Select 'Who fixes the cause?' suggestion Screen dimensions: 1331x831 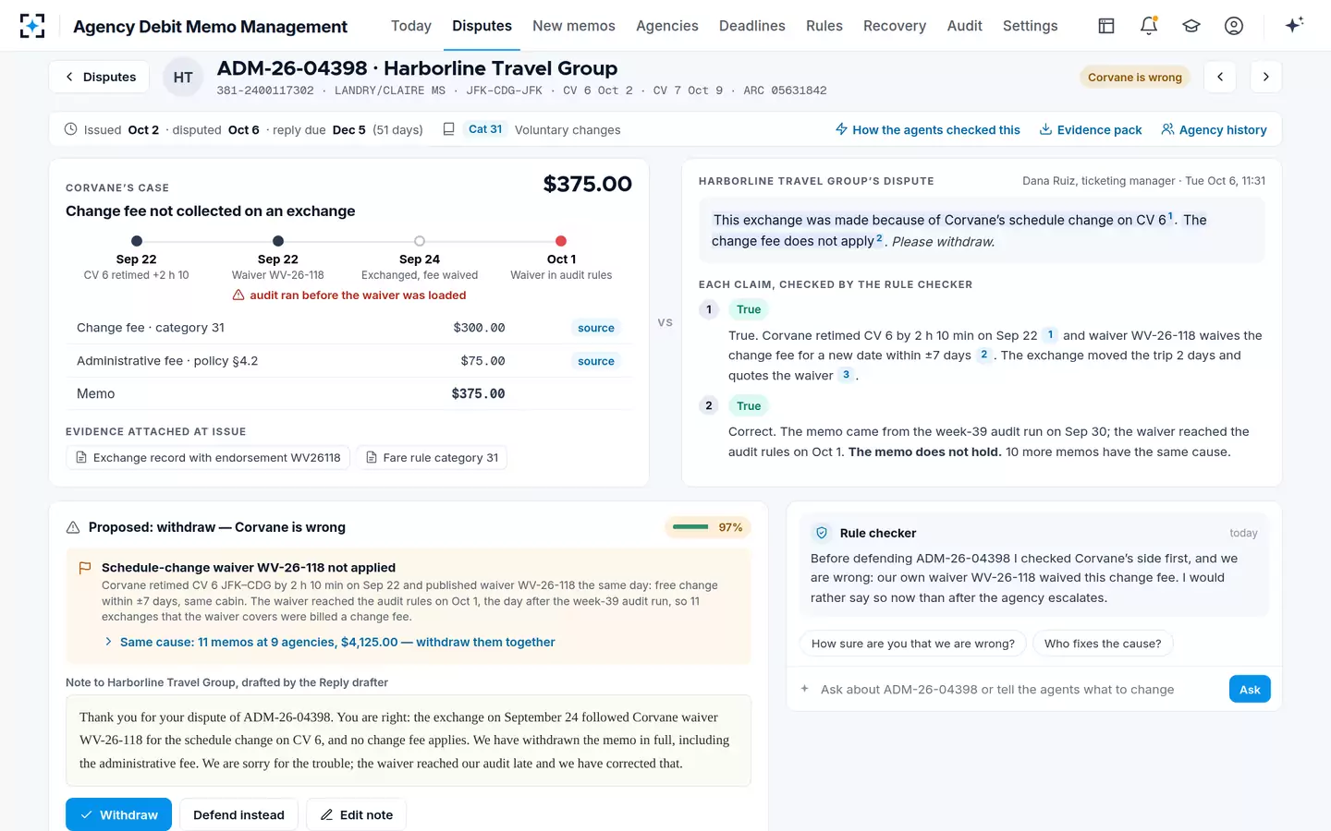point(1103,644)
